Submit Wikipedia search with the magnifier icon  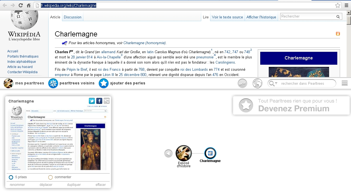[x=338, y=17]
